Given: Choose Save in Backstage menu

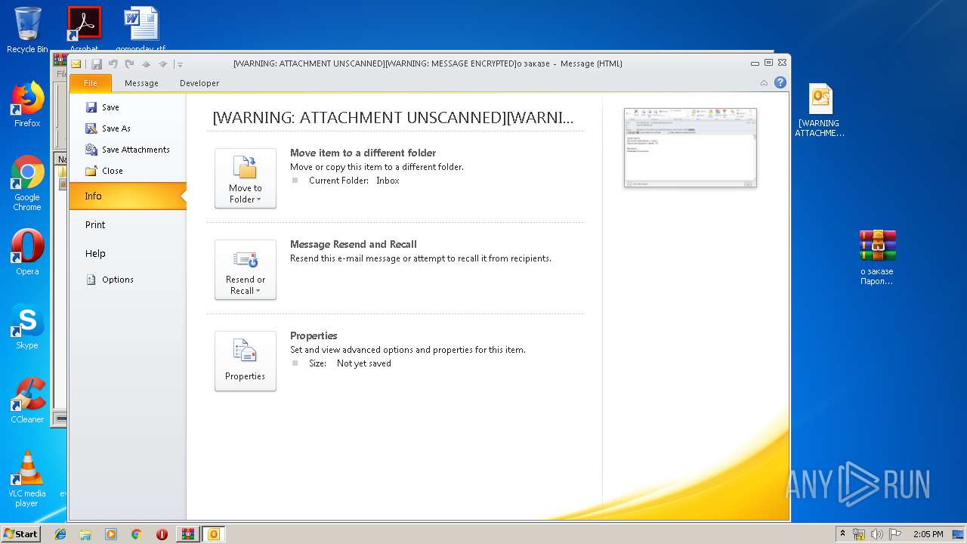Looking at the screenshot, I should 102,107.
